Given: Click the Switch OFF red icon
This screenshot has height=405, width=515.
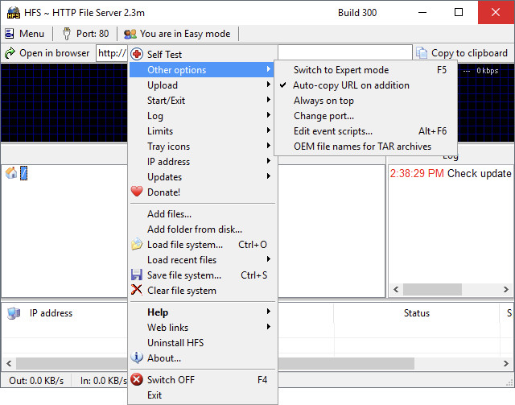Looking at the screenshot, I should pyautogui.click(x=137, y=380).
